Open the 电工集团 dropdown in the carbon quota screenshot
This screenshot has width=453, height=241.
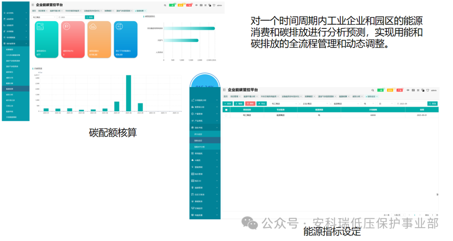click(44, 17)
